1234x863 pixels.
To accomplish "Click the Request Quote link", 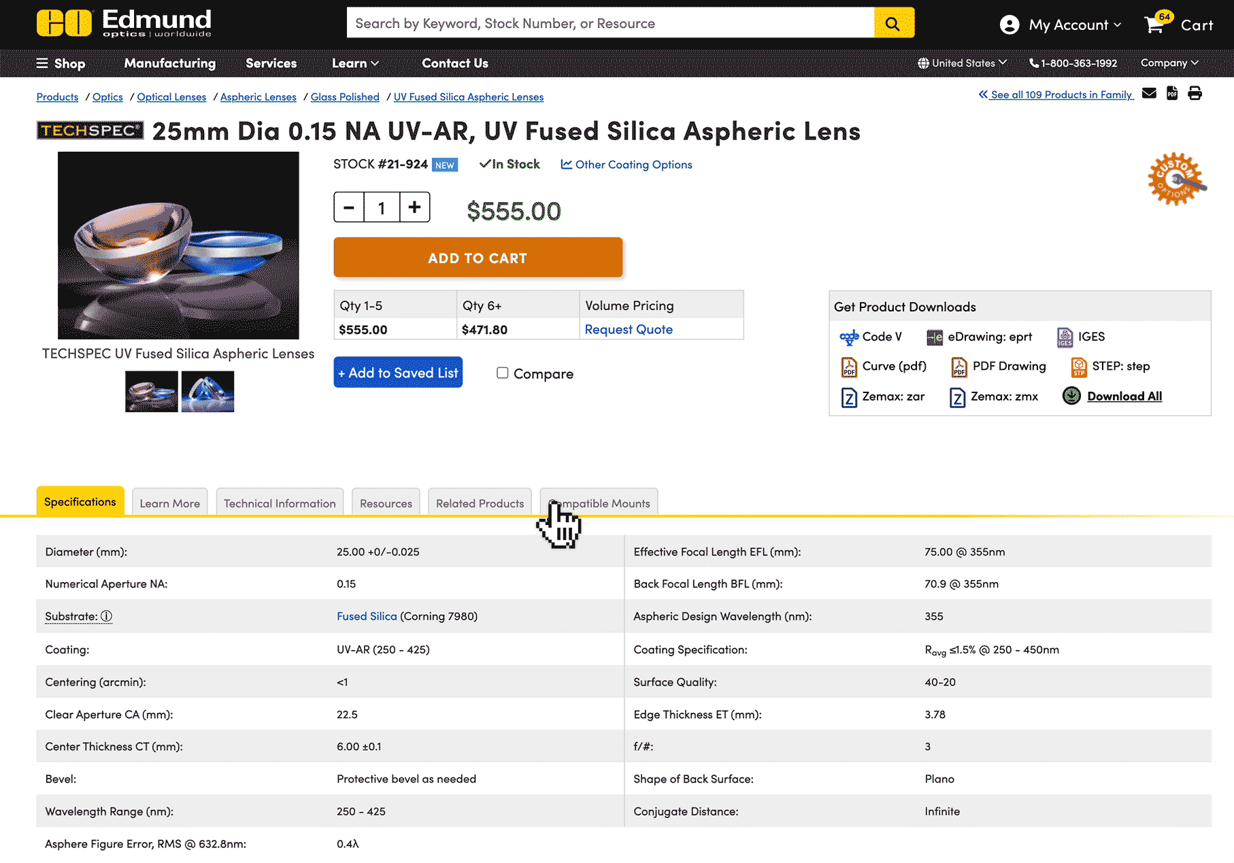I will (x=629, y=330).
